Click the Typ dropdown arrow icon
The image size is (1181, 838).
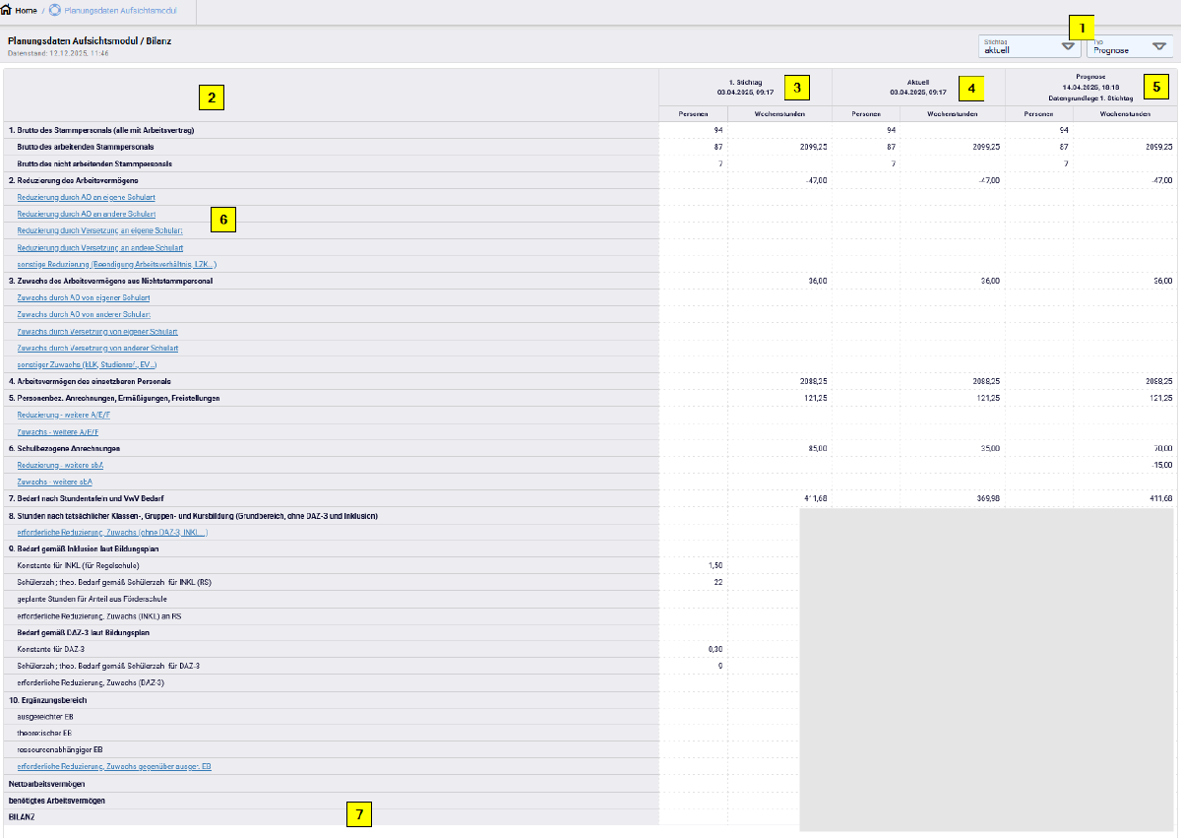(1159, 46)
